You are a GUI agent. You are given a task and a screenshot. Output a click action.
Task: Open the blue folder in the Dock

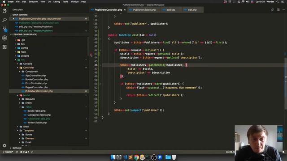pyautogui.click(x=168, y=157)
